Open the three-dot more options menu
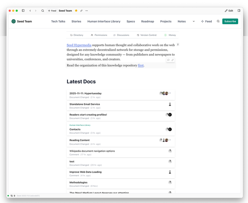Viewport: 248px width, 203px height. (x=87, y=11)
